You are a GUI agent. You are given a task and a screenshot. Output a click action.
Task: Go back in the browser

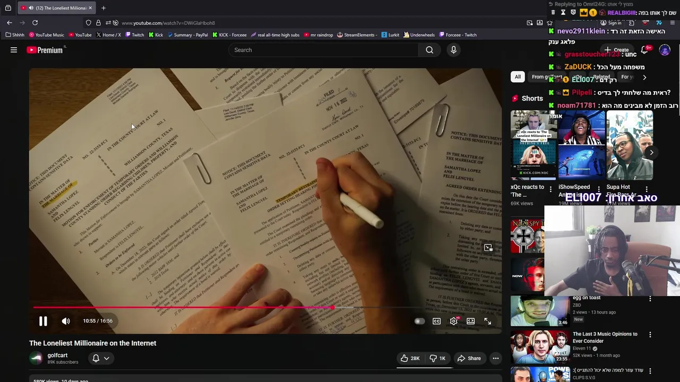(10, 23)
